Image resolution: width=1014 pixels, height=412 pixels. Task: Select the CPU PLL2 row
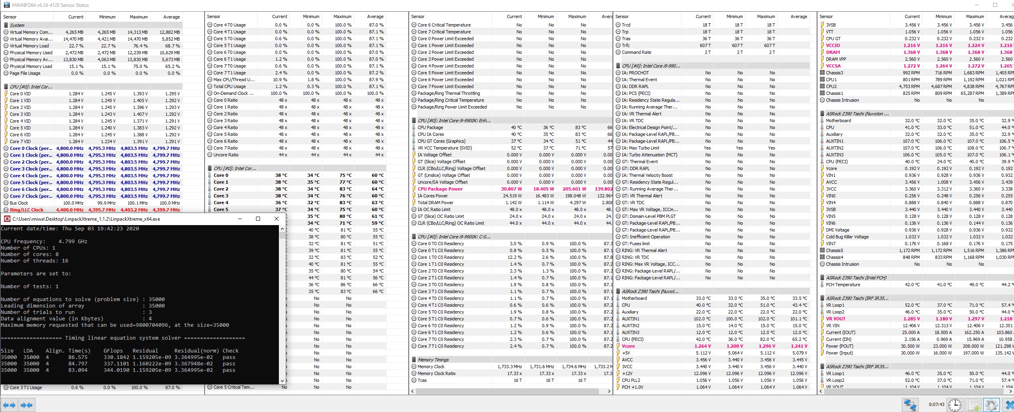[x=711, y=380]
